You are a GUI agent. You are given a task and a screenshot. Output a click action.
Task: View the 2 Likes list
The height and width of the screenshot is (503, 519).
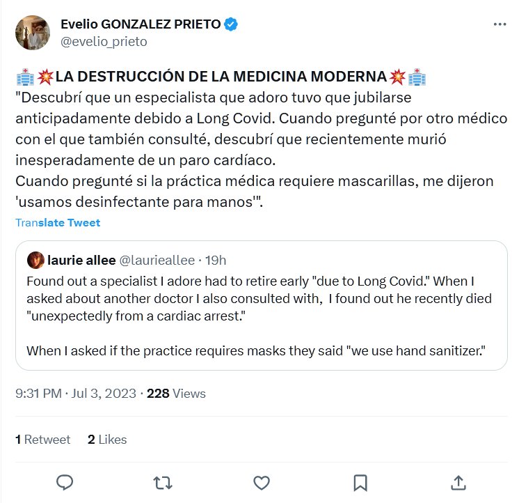(107, 440)
